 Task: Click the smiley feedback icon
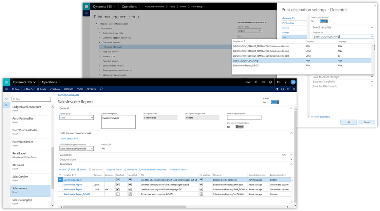tap(271, 82)
